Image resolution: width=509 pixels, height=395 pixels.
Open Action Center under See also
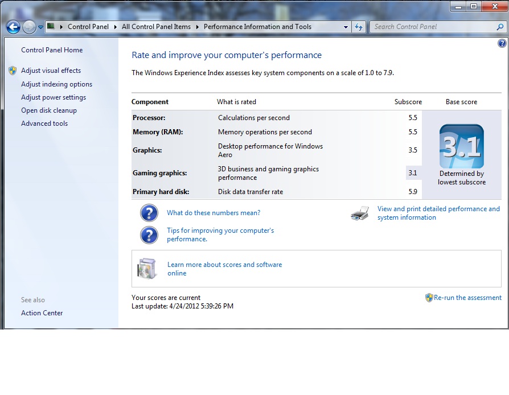pos(42,313)
